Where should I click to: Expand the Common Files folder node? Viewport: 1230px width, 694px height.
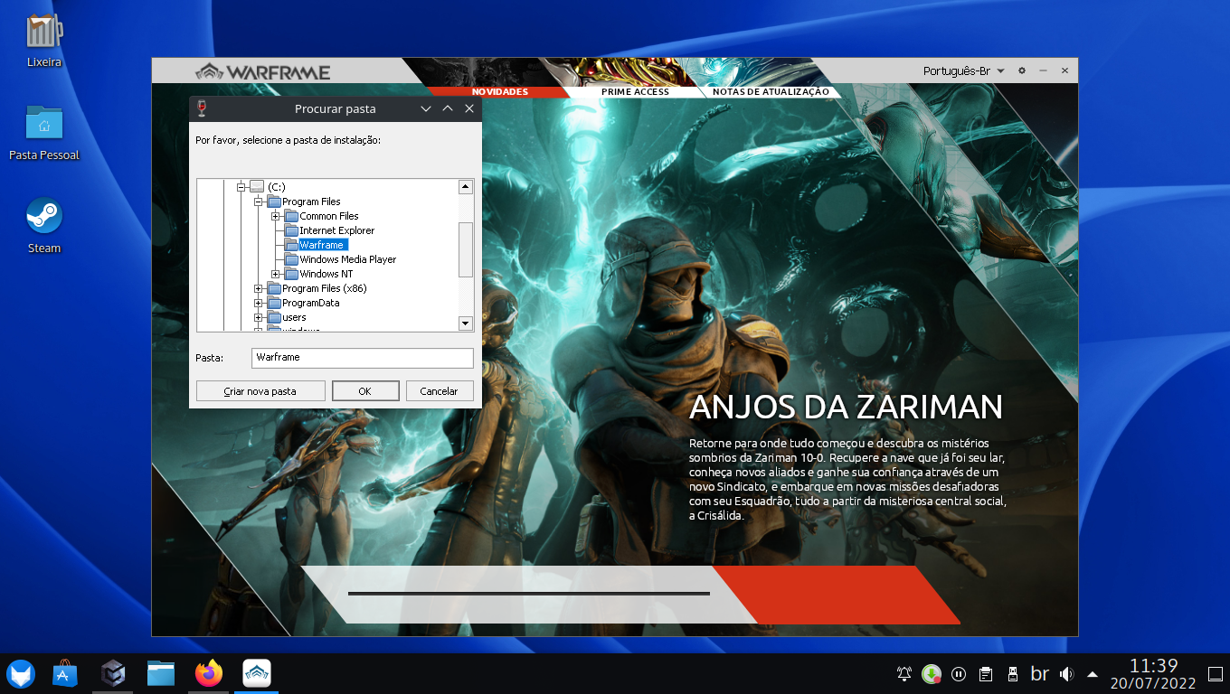(x=276, y=216)
